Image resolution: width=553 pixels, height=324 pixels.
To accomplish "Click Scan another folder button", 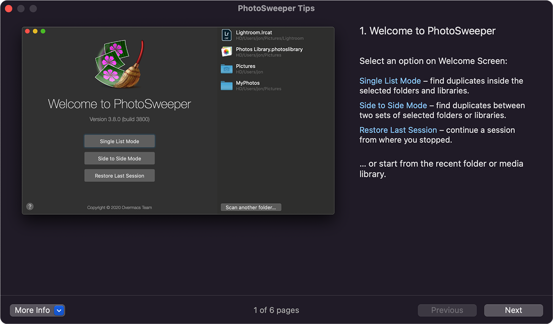I will pos(251,207).
